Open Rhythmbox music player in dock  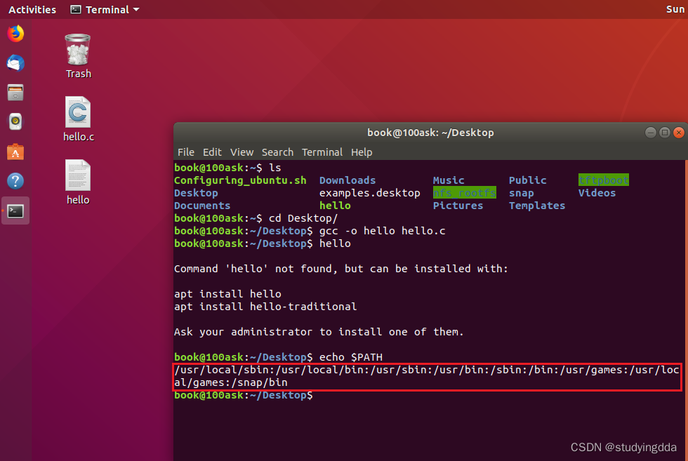[15, 122]
